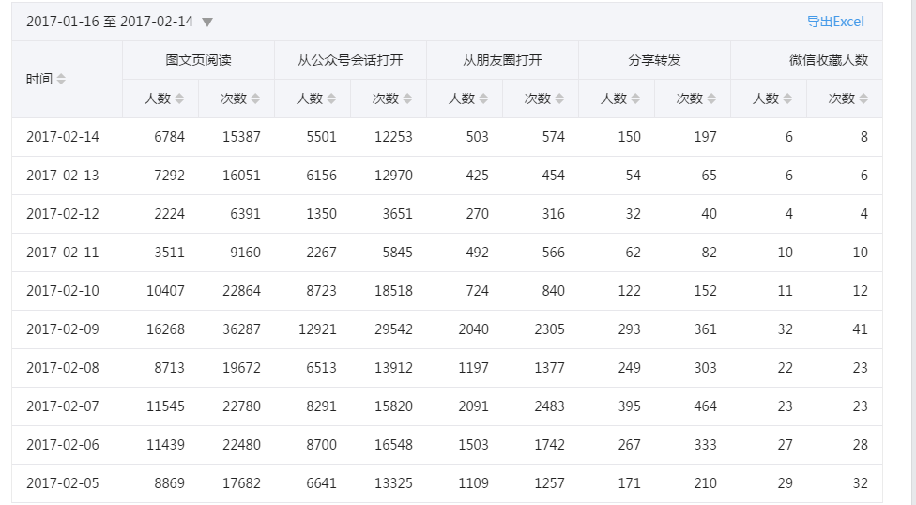Click the value 333 in 2017-02-06 row

[705, 445]
